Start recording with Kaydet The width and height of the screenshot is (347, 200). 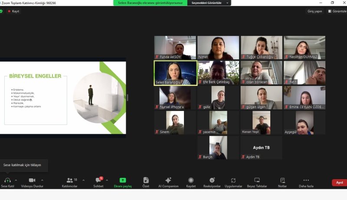pyautogui.click(x=191, y=180)
